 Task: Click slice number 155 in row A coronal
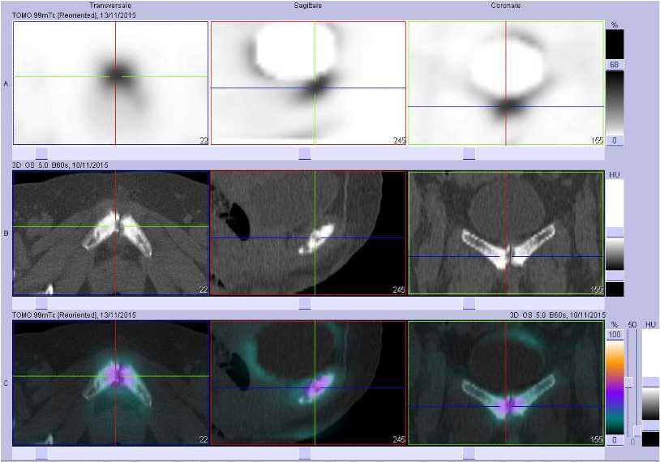point(597,140)
